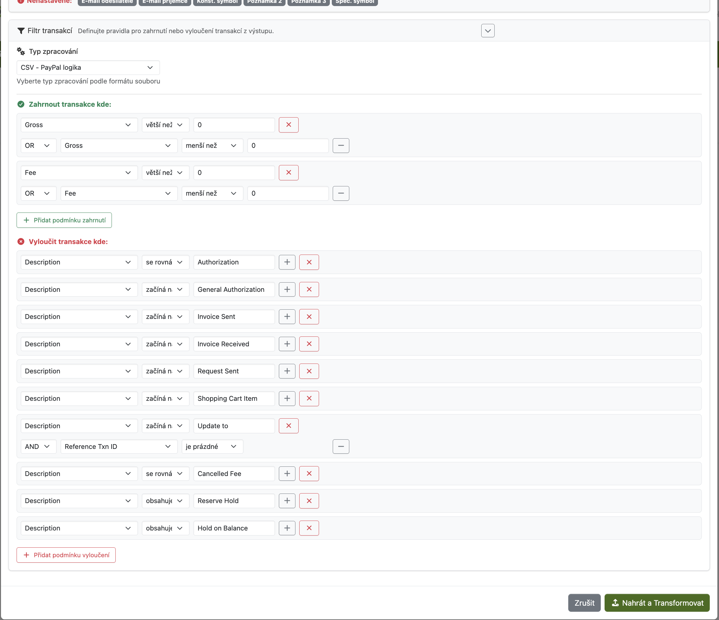Collapse the Filtr transakcí section
This screenshot has height=620, width=719.
tap(487, 31)
